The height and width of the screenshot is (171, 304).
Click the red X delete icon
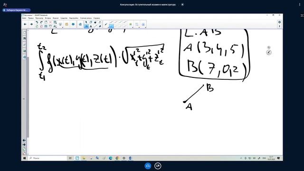pos(50,22)
